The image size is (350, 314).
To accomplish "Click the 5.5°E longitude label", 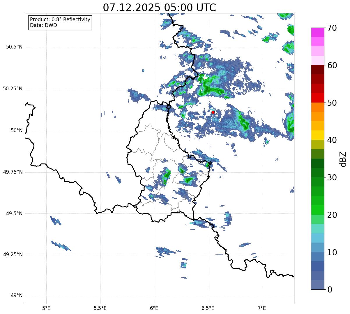I will 100,308.
